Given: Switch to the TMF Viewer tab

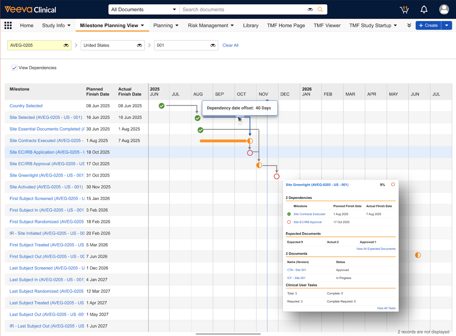Looking at the screenshot, I should click(327, 25).
